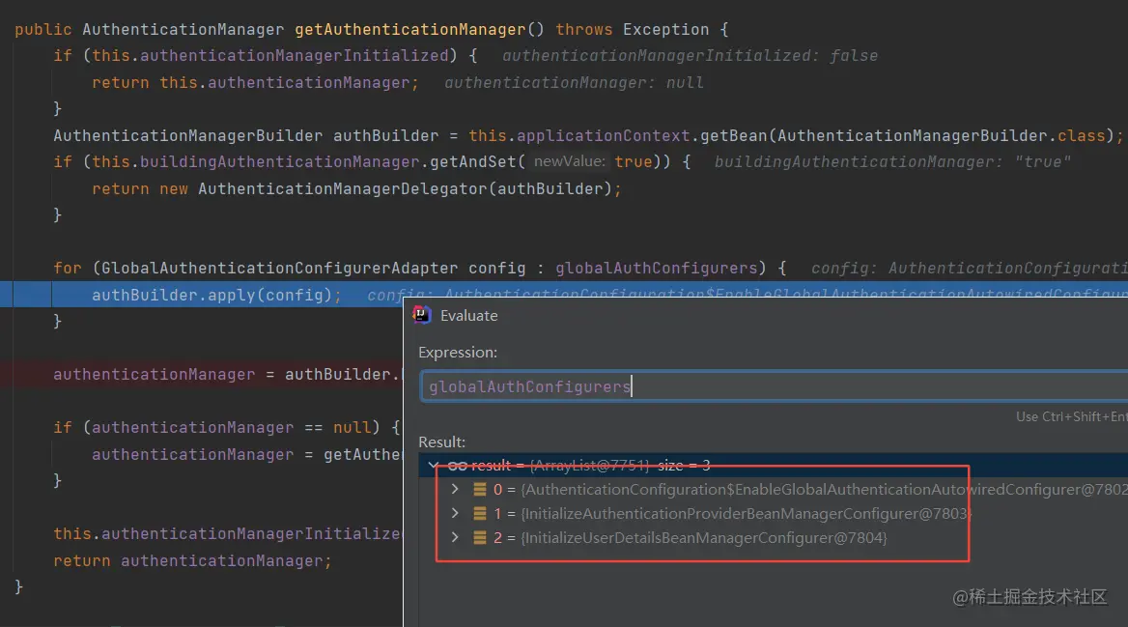
Task: Click the field icon of element 1
Action: tap(480, 513)
